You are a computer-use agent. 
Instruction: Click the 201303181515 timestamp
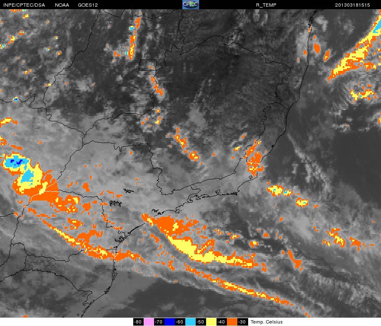pos(352,5)
